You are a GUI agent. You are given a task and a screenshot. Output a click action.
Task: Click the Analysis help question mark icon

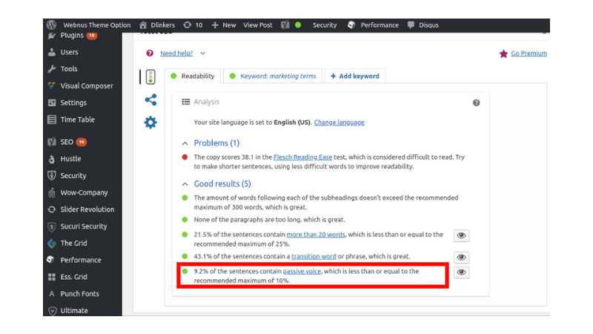pyautogui.click(x=476, y=102)
